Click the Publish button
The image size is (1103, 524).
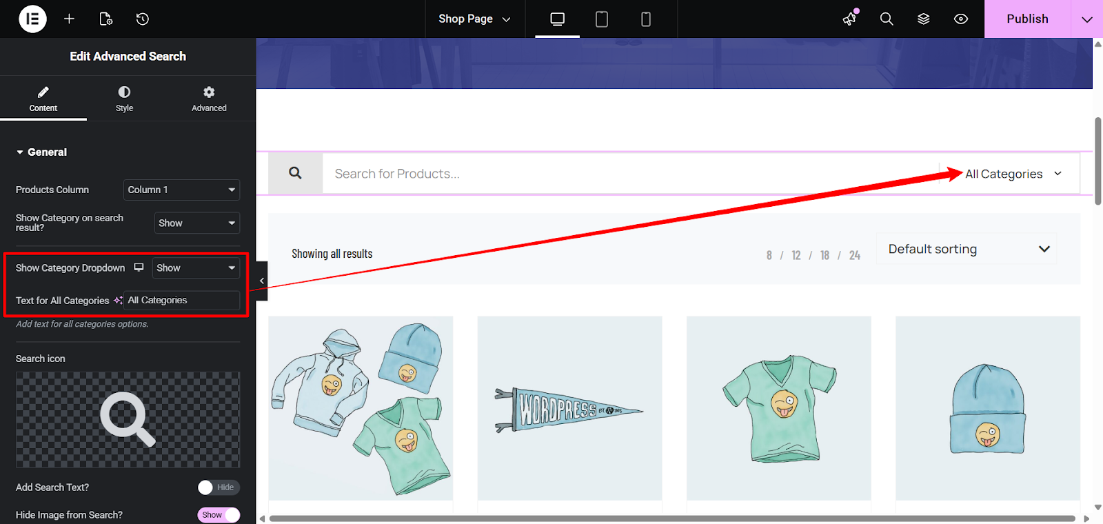tap(1026, 19)
